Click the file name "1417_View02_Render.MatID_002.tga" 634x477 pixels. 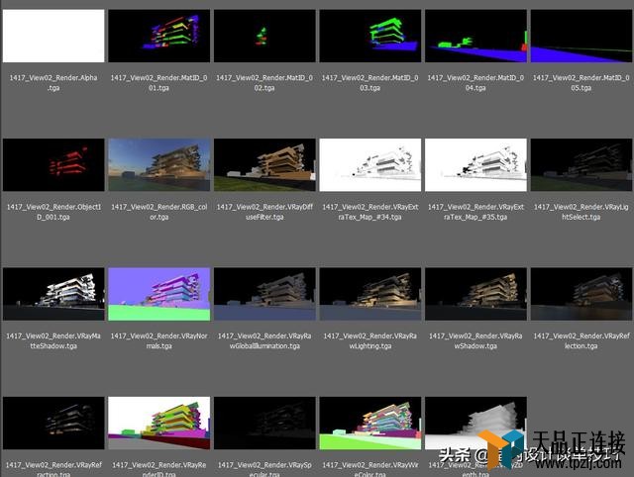point(264,82)
